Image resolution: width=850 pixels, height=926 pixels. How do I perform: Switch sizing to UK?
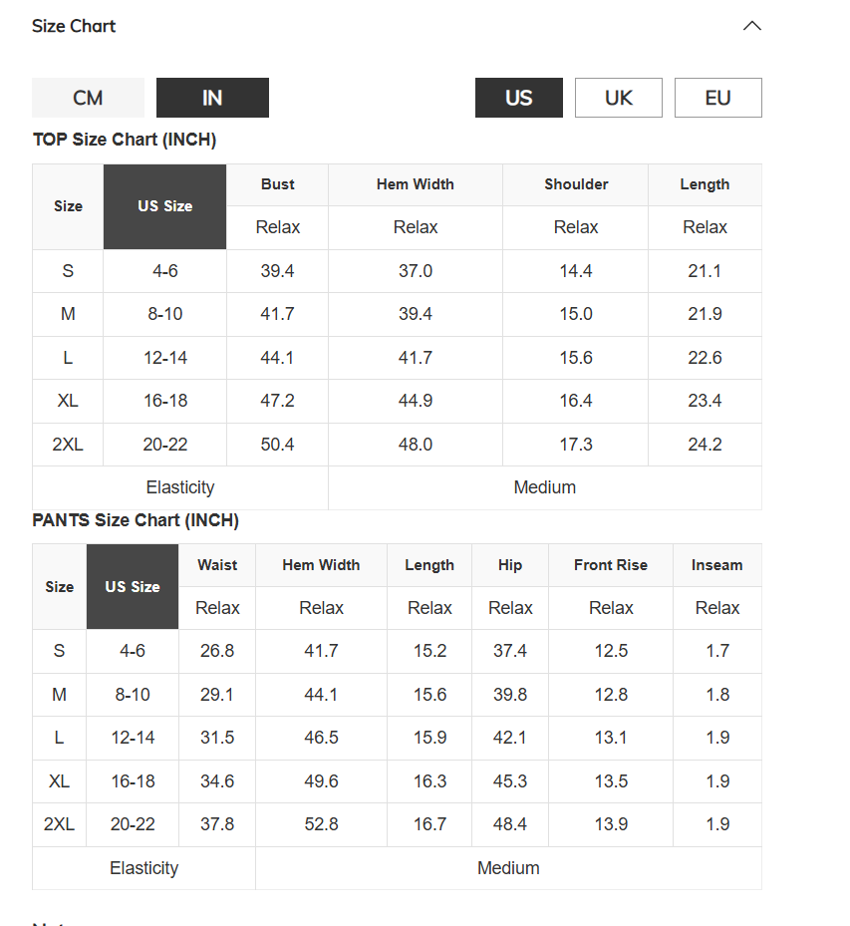(x=619, y=98)
